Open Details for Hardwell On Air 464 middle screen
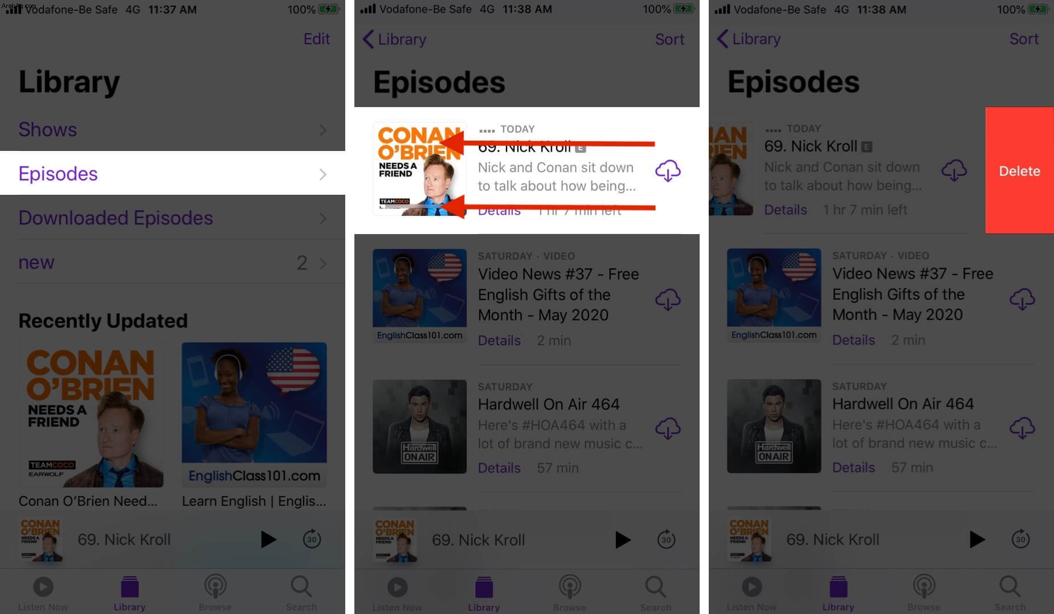This screenshot has width=1054, height=614. (x=499, y=468)
